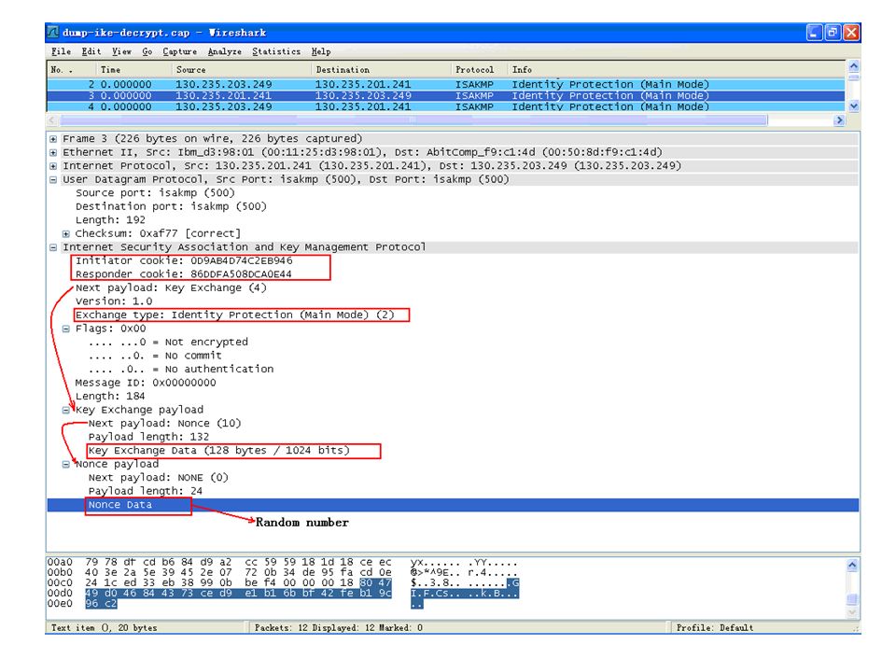This screenshot has height=672, width=896.
Task: Restore down the Wireshark window
Action: pyautogui.click(x=833, y=33)
